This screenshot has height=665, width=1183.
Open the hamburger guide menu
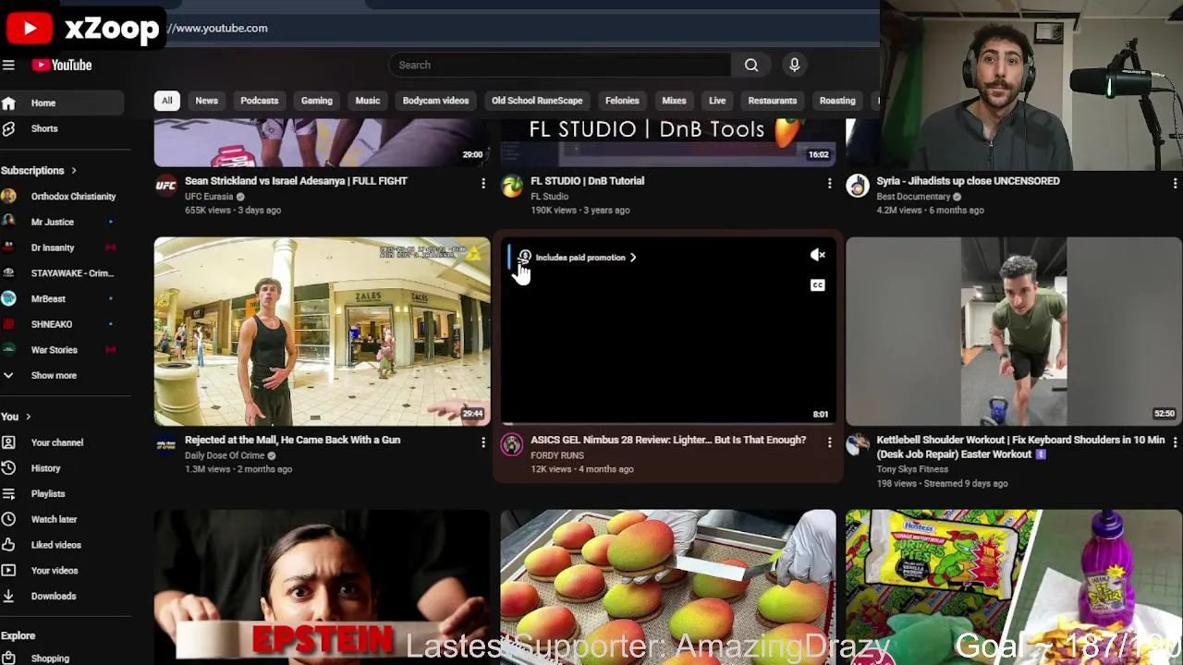pos(8,65)
